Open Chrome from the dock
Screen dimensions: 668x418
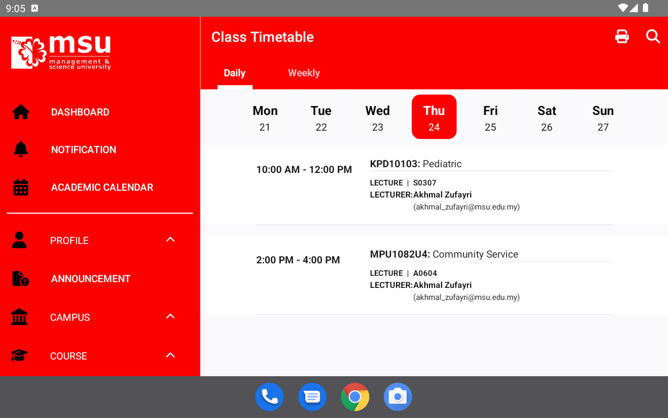coord(355,397)
